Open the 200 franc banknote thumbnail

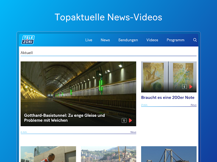(x=169, y=77)
